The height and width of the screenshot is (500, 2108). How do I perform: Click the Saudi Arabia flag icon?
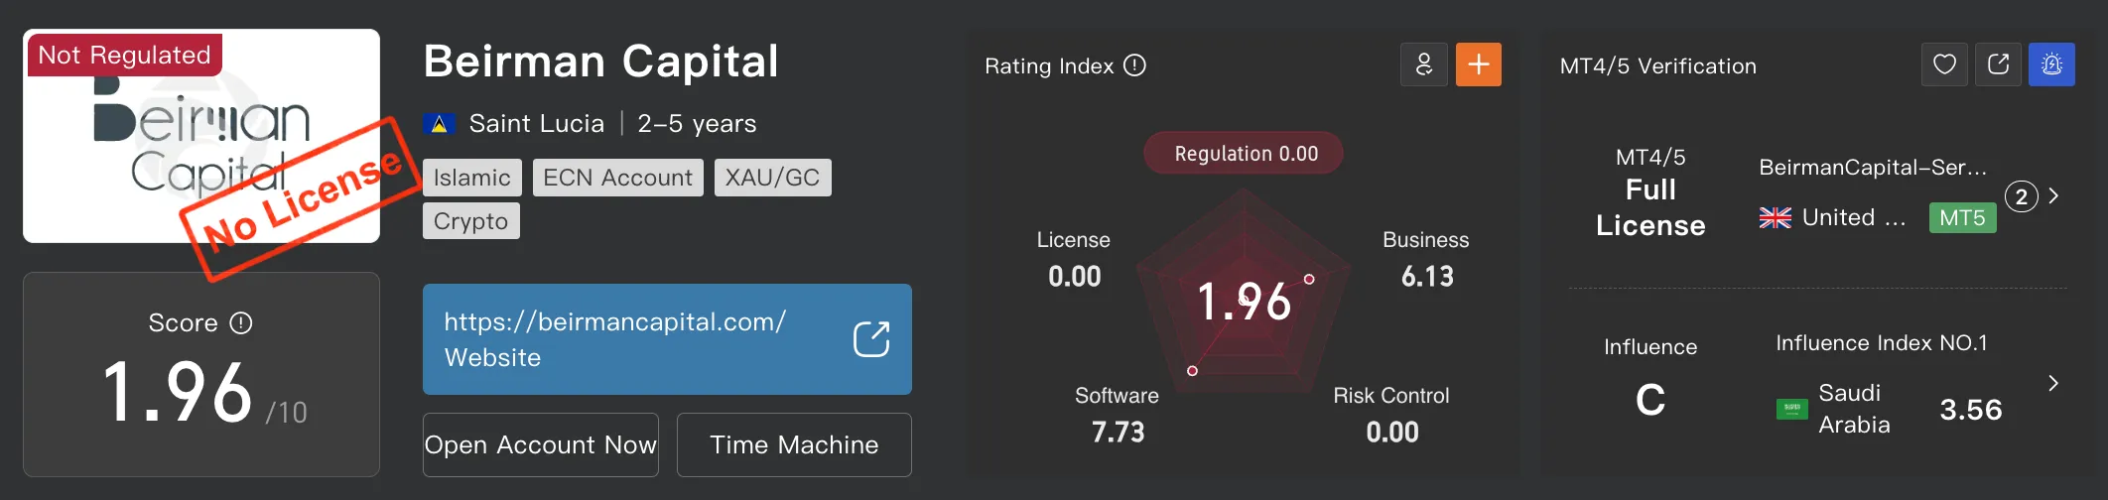point(1792,408)
